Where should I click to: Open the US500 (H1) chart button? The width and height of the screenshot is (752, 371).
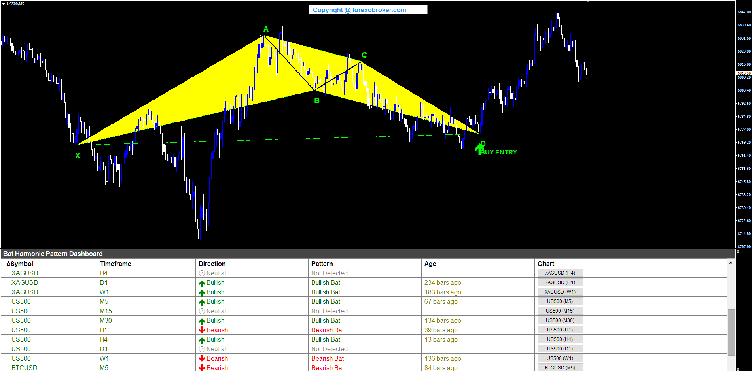(x=560, y=330)
